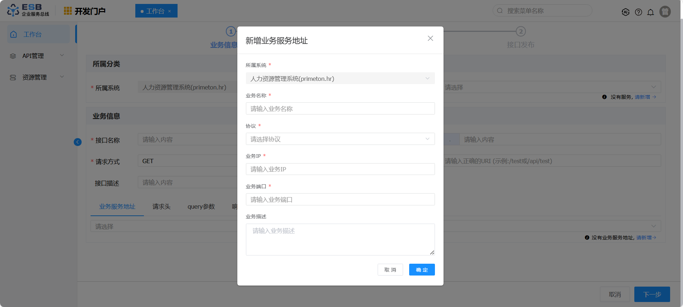Close the 工作台 tab
Screen dimensions: 683x307
coord(170,11)
